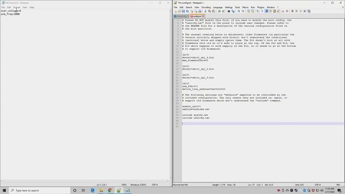The height and width of the screenshot is (194, 345).
Task: Open the Plugins menu in Notepad++
Action: (261, 7)
